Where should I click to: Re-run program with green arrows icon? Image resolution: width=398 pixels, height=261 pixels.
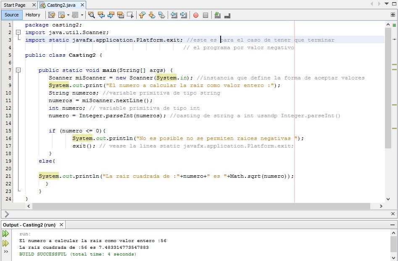click(x=5, y=234)
